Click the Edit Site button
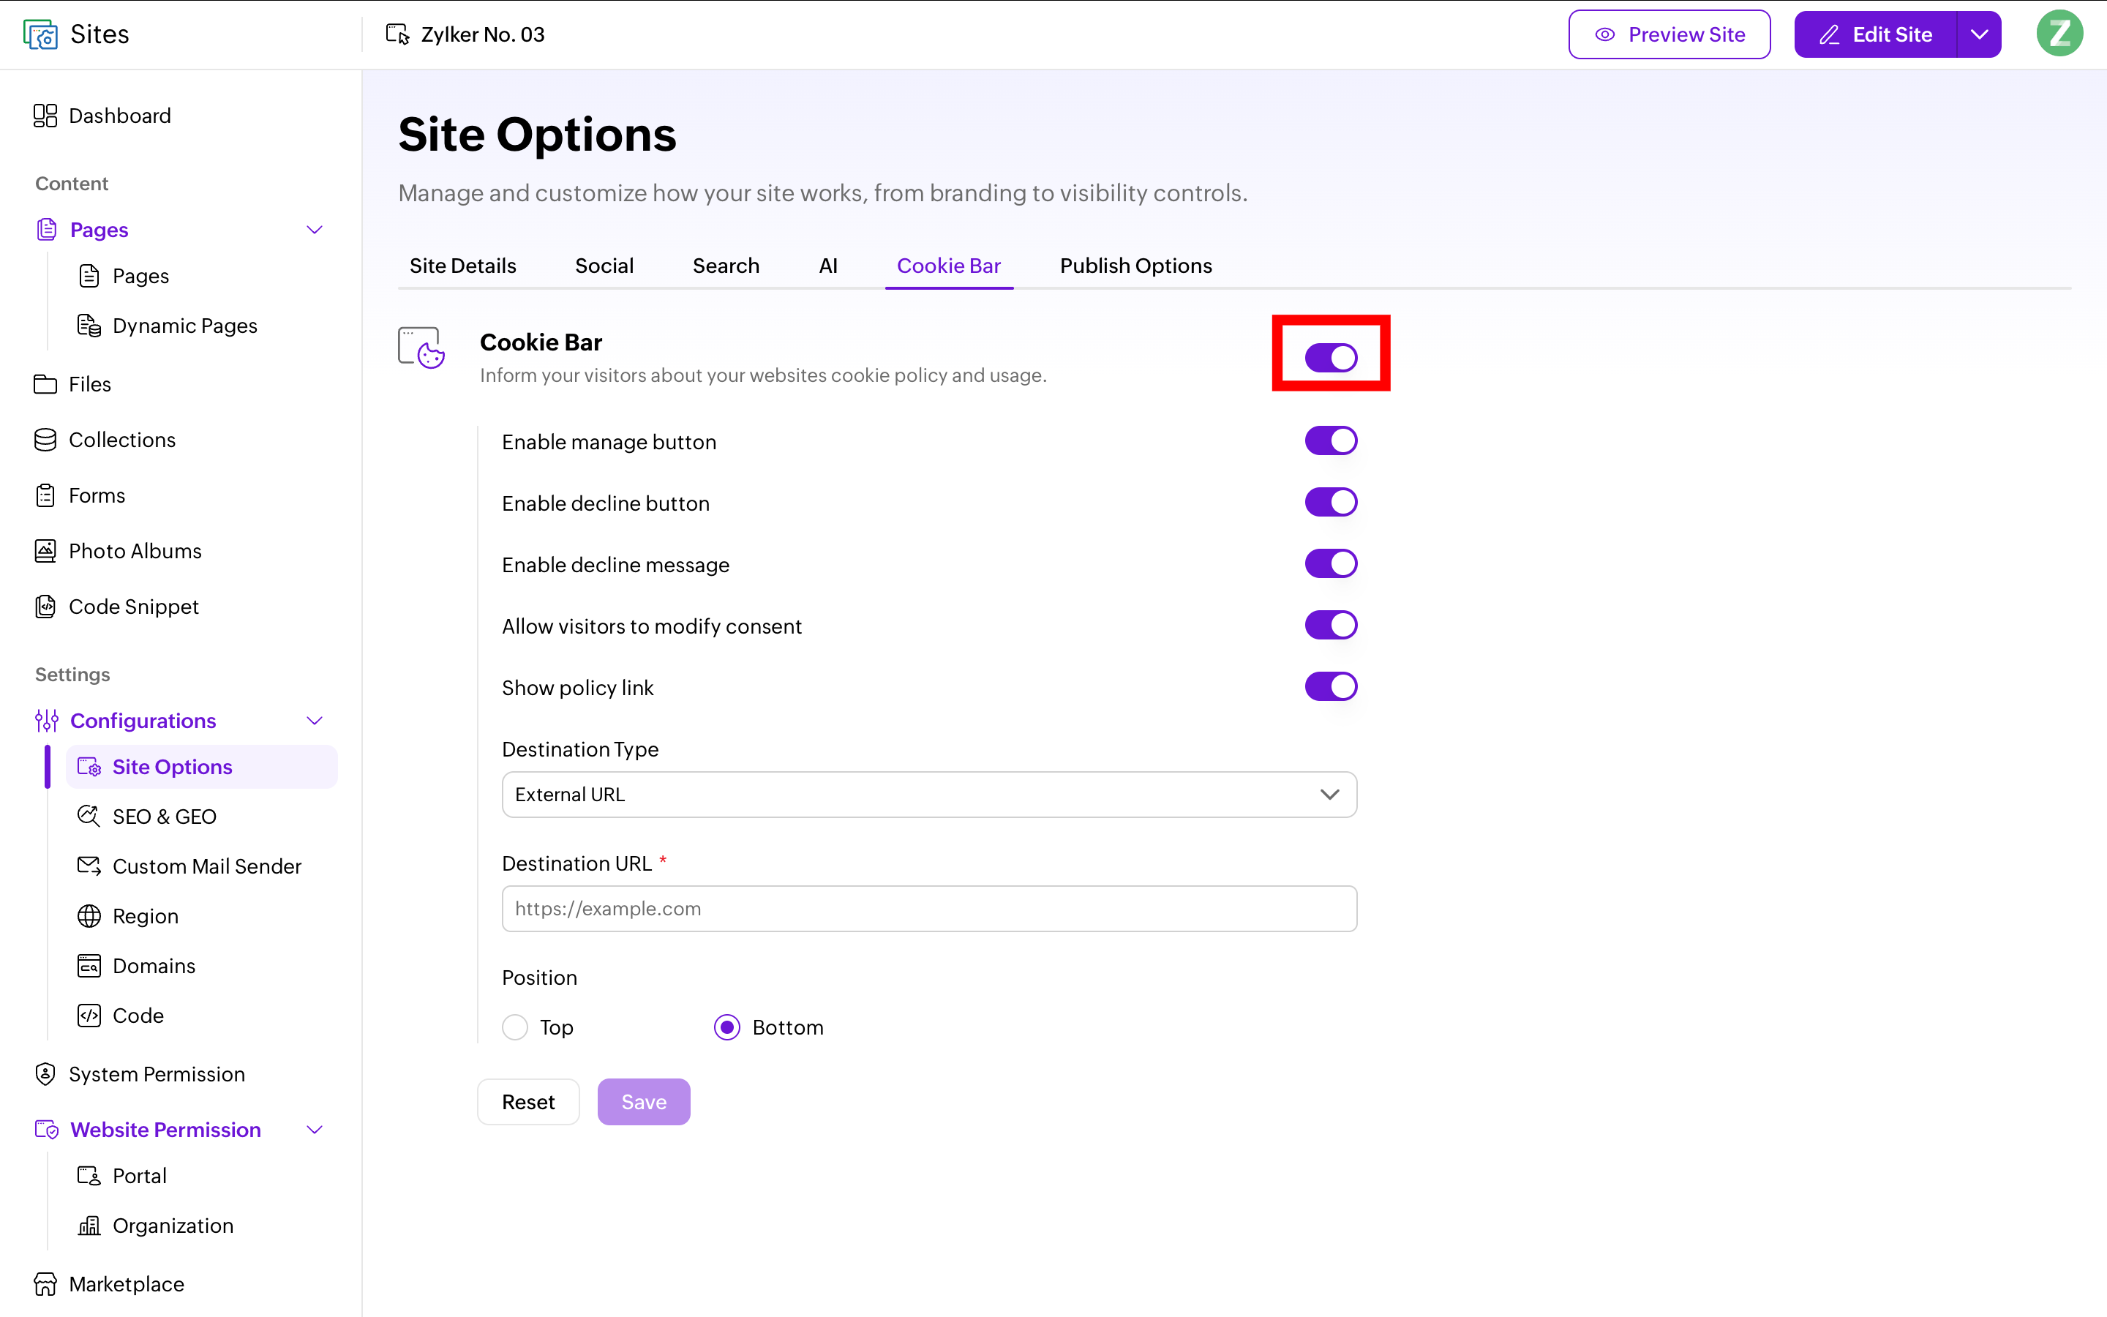The height and width of the screenshot is (1317, 2107). [1874, 35]
